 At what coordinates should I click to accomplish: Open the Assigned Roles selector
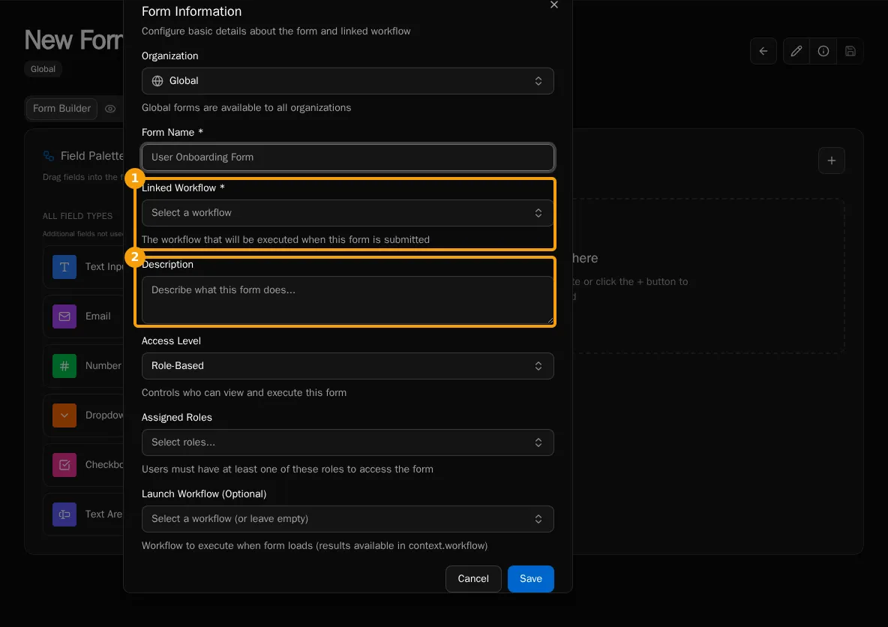(347, 442)
